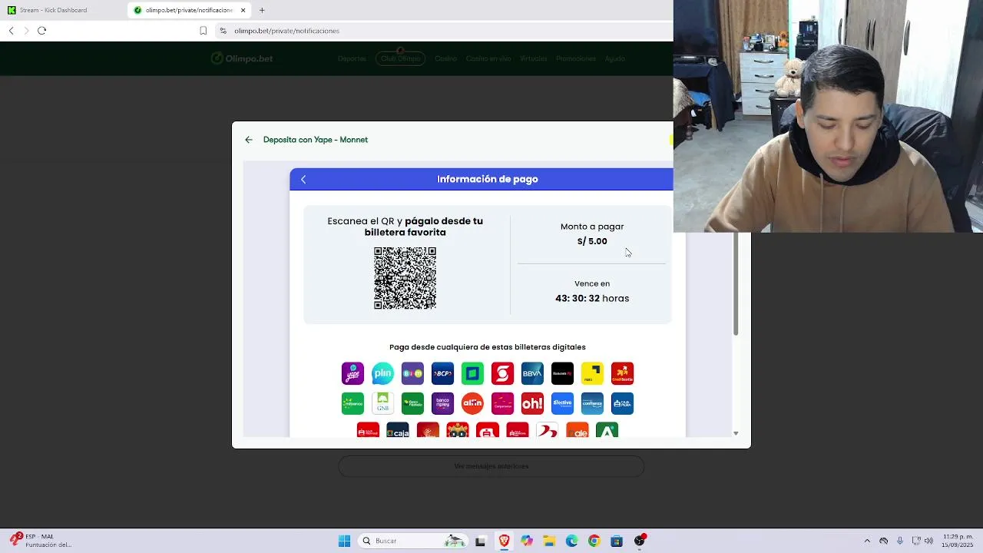Select the red Scotiabank icon
983x553 pixels.
point(502,373)
